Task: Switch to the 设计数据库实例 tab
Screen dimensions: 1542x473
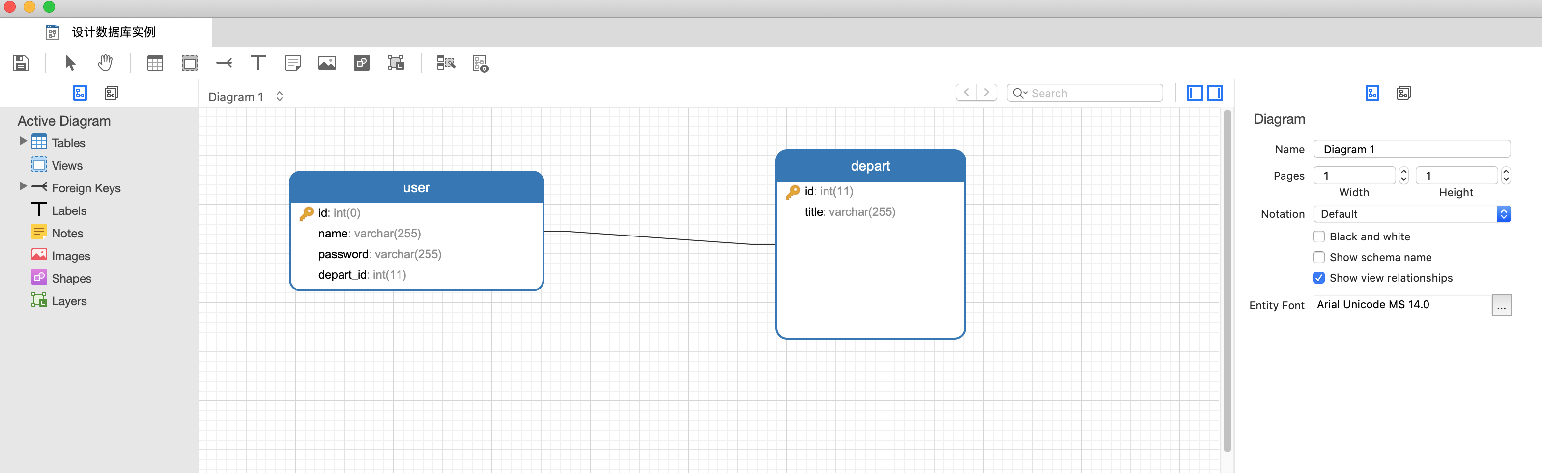Action: click(113, 32)
